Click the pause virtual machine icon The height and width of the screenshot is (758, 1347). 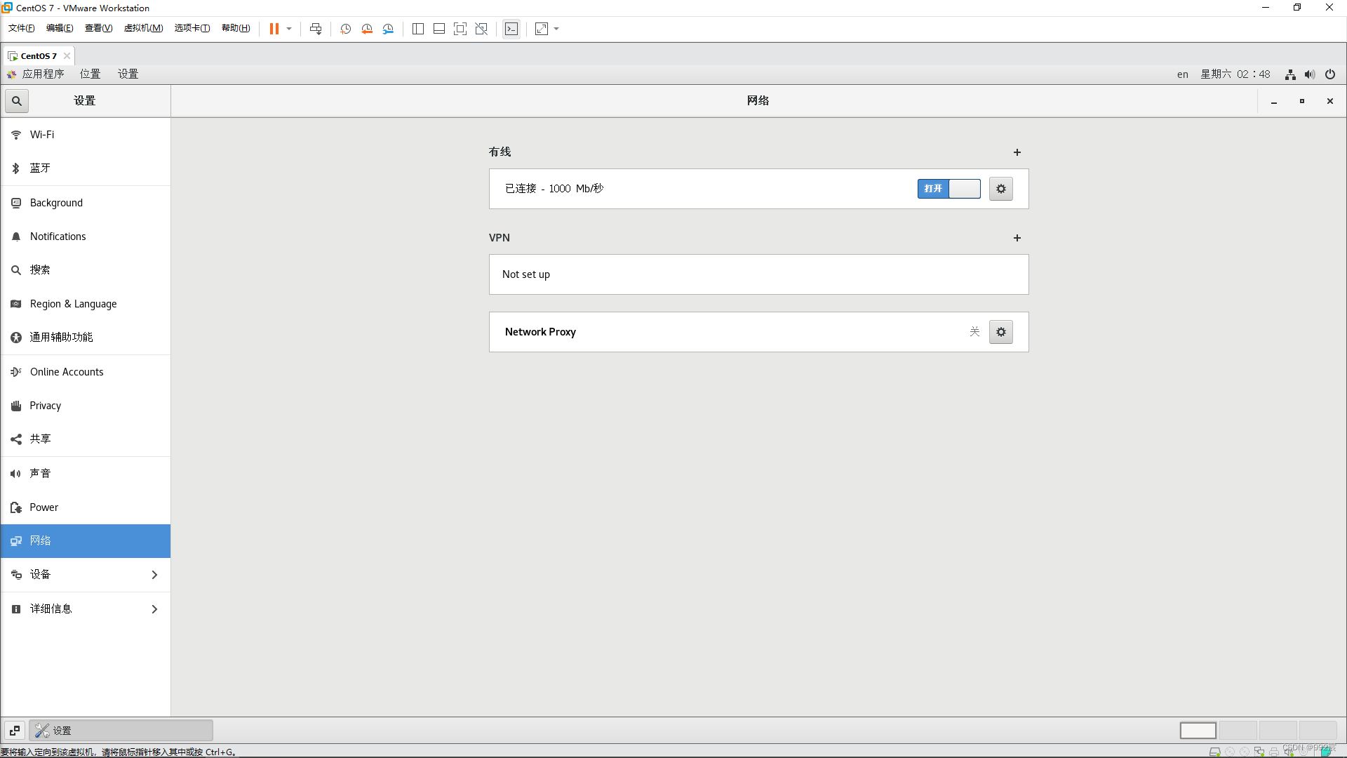tap(274, 29)
